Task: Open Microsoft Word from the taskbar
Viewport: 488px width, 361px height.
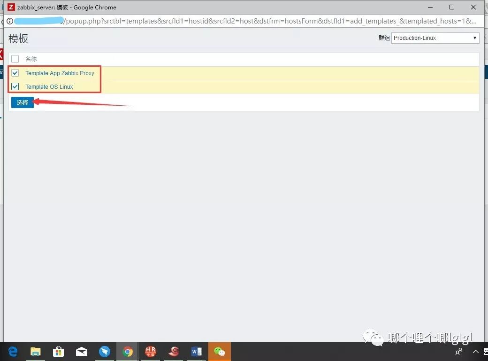Action: (x=197, y=352)
